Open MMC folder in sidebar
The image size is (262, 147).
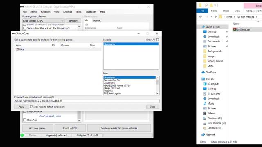(210, 66)
